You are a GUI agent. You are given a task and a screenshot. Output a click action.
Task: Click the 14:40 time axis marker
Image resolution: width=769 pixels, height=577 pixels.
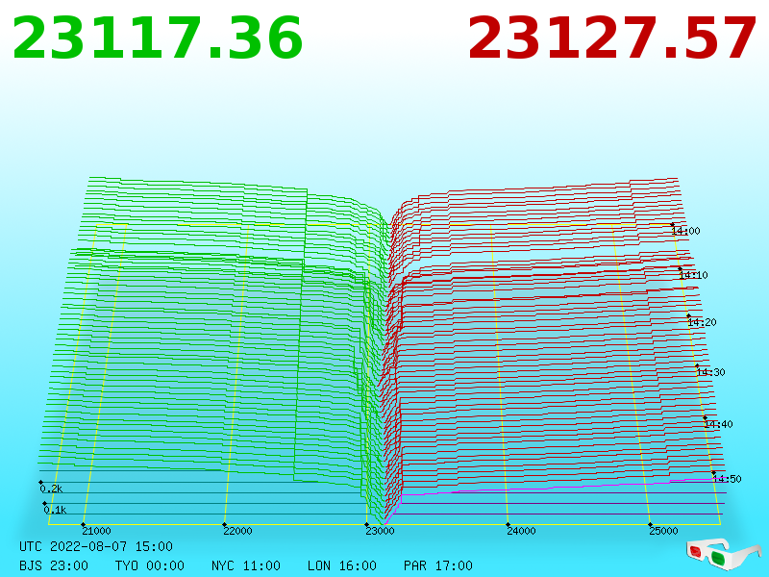click(x=718, y=424)
